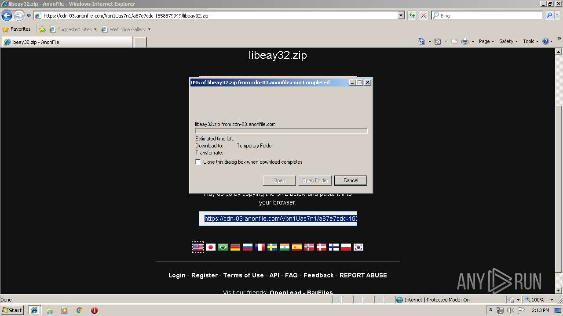Open the FAQ link
Viewport: 563px width, 316px height.
(291, 275)
